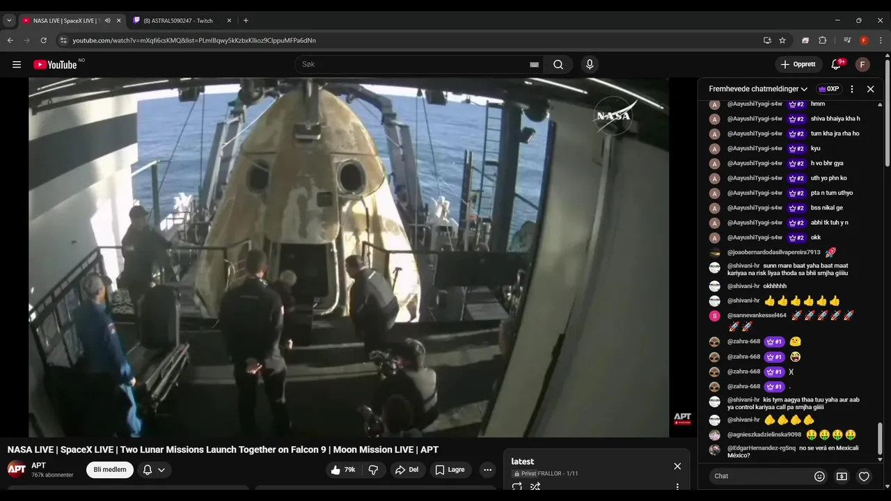891x501 pixels.
Task: Close the ASTRAL5090247 Twitch tab
Action: point(229,21)
